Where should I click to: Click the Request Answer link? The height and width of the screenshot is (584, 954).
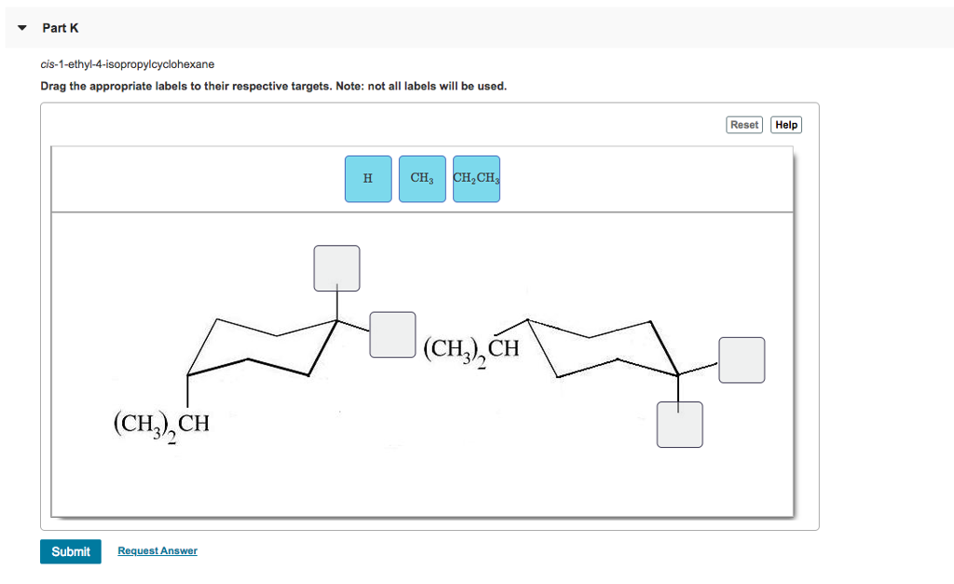click(157, 550)
